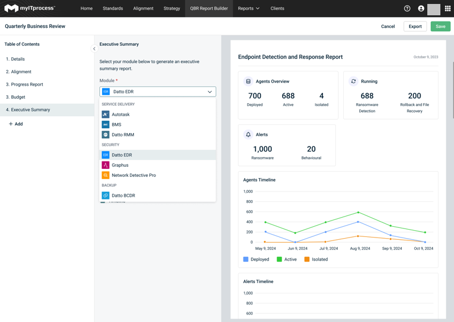
Task: Click the 4 Isolated value
Action: (x=321, y=96)
